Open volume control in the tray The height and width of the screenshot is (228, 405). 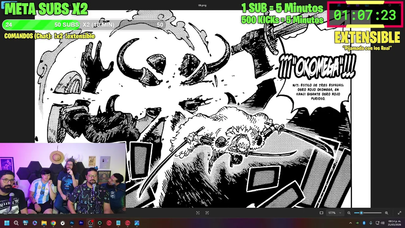[x=383, y=223]
